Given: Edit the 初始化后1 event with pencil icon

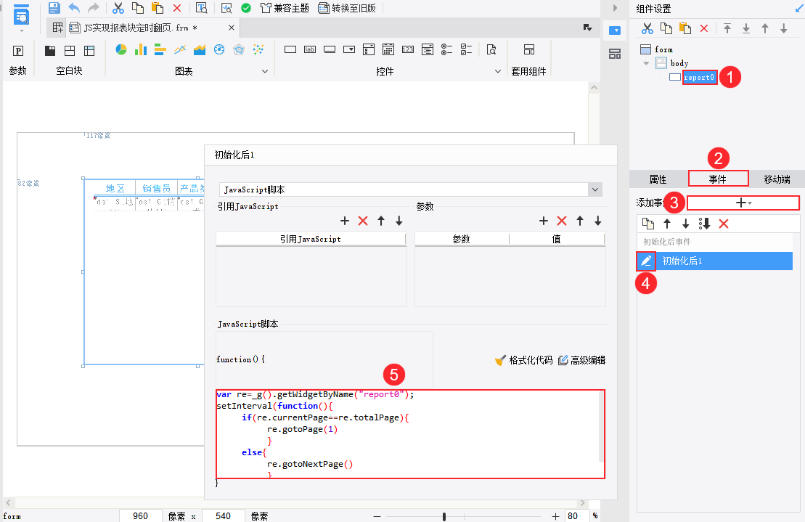Looking at the screenshot, I should (646, 261).
